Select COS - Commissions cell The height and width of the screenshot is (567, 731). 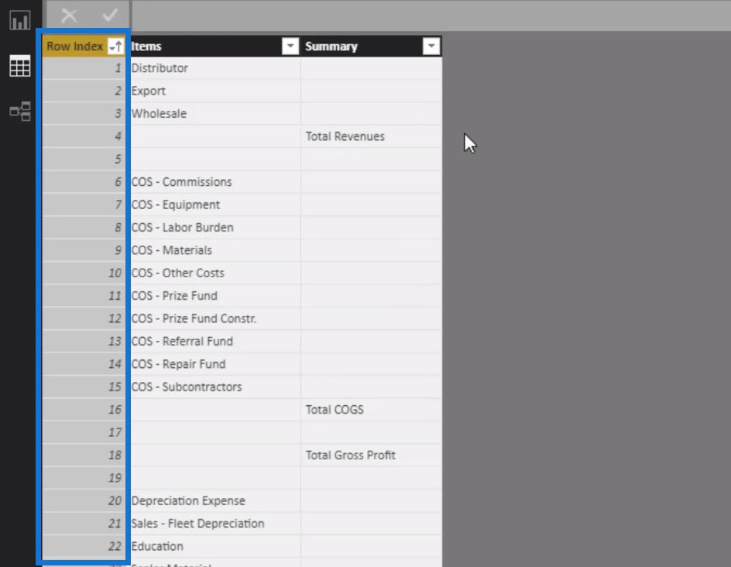215,182
